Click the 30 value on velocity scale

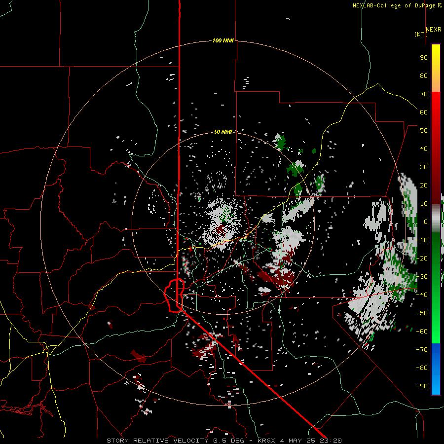(x=424, y=167)
